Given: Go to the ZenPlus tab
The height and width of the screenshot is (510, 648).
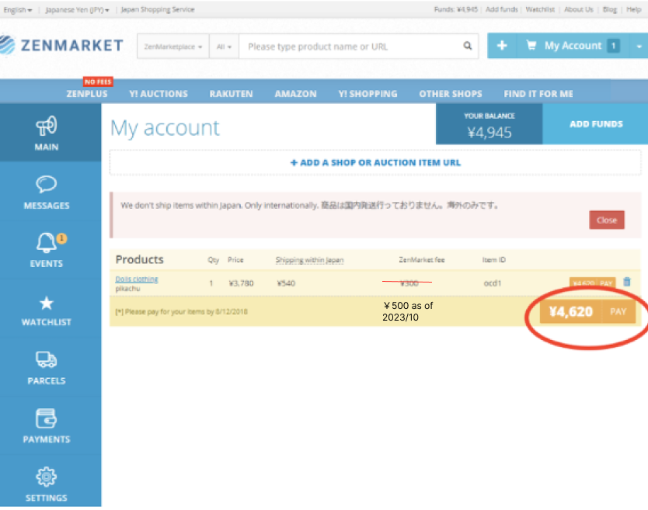Looking at the screenshot, I should pos(87,94).
